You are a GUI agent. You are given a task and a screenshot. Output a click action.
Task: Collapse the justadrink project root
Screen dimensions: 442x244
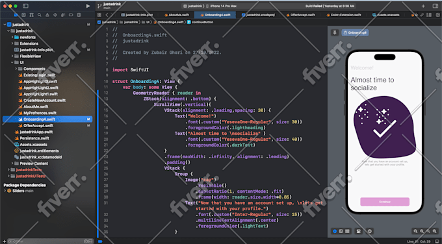tap(5, 25)
